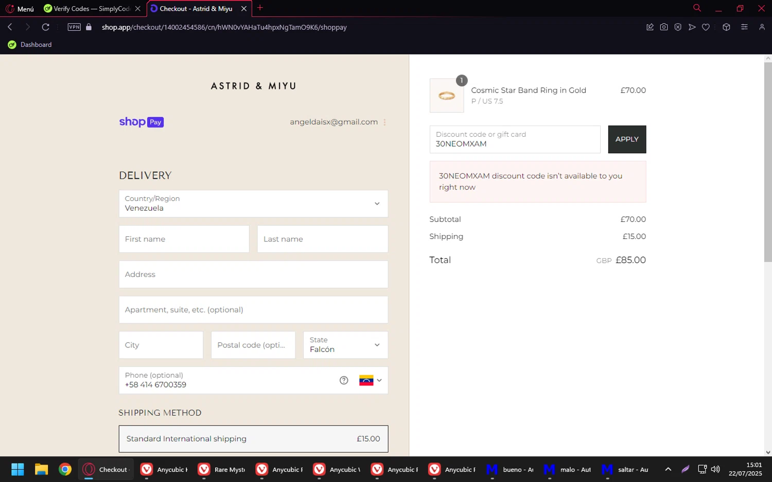Open the malo - Aut taskbar window
This screenshot has width=772, height=482.
(568, 469)
